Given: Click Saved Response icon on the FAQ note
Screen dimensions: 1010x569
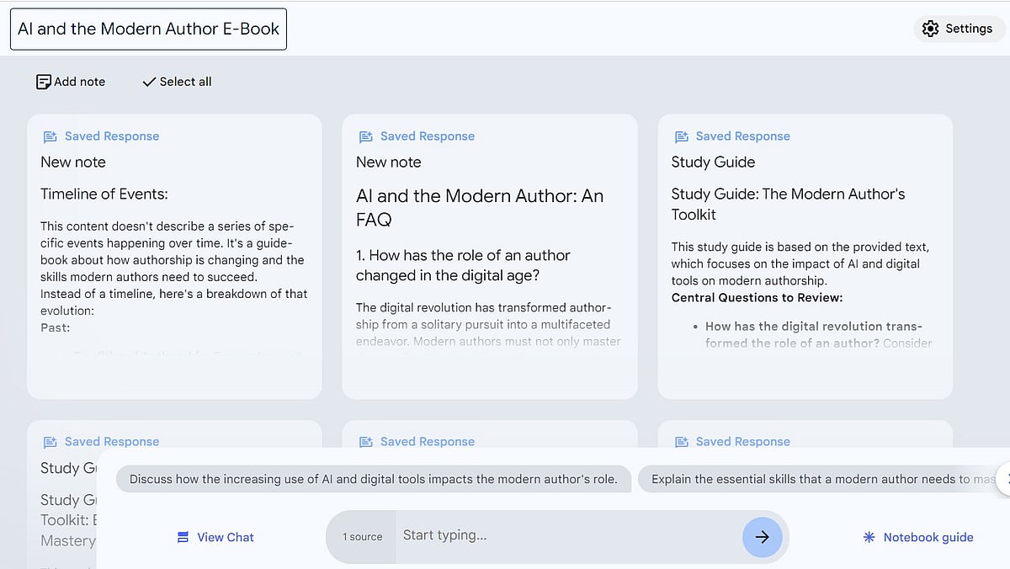Looking at the screenshot, I should [365, 136].
